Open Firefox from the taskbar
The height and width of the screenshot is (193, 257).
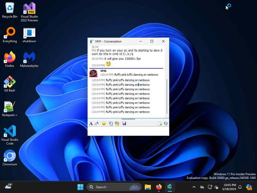tap(159, 187)
